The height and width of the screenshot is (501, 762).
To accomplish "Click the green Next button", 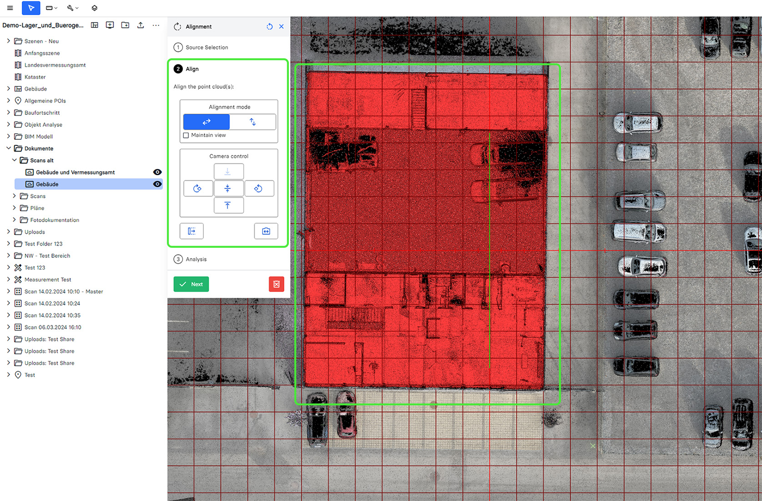I will pyautogui.click(x=191, y=284).
